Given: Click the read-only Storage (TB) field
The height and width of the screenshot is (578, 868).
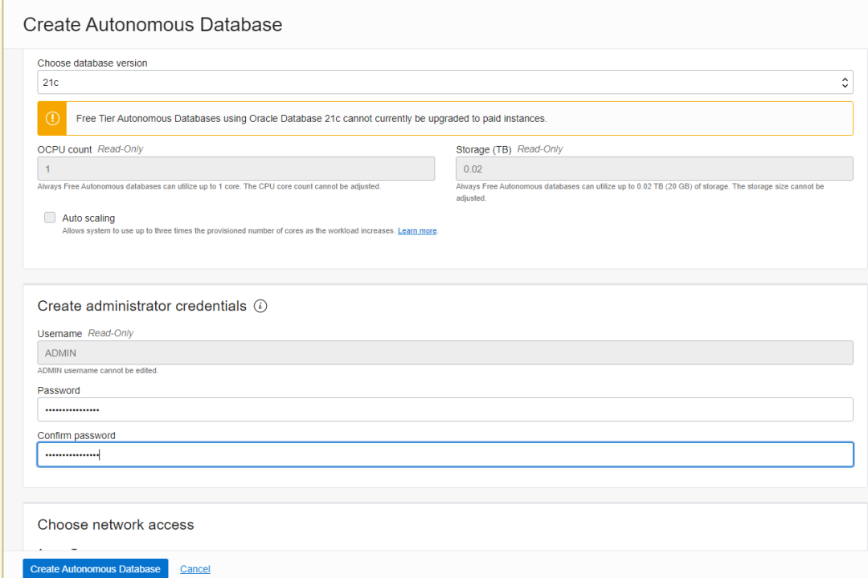Looking at the screenshot, I should 654,169.
